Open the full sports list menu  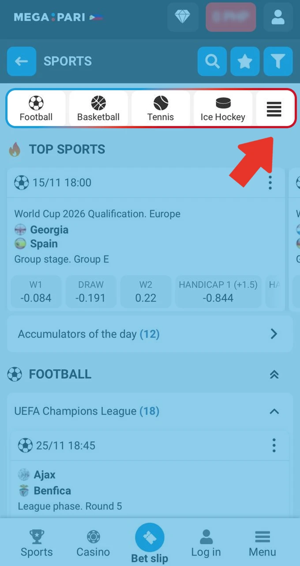click(x=274, y=109)
